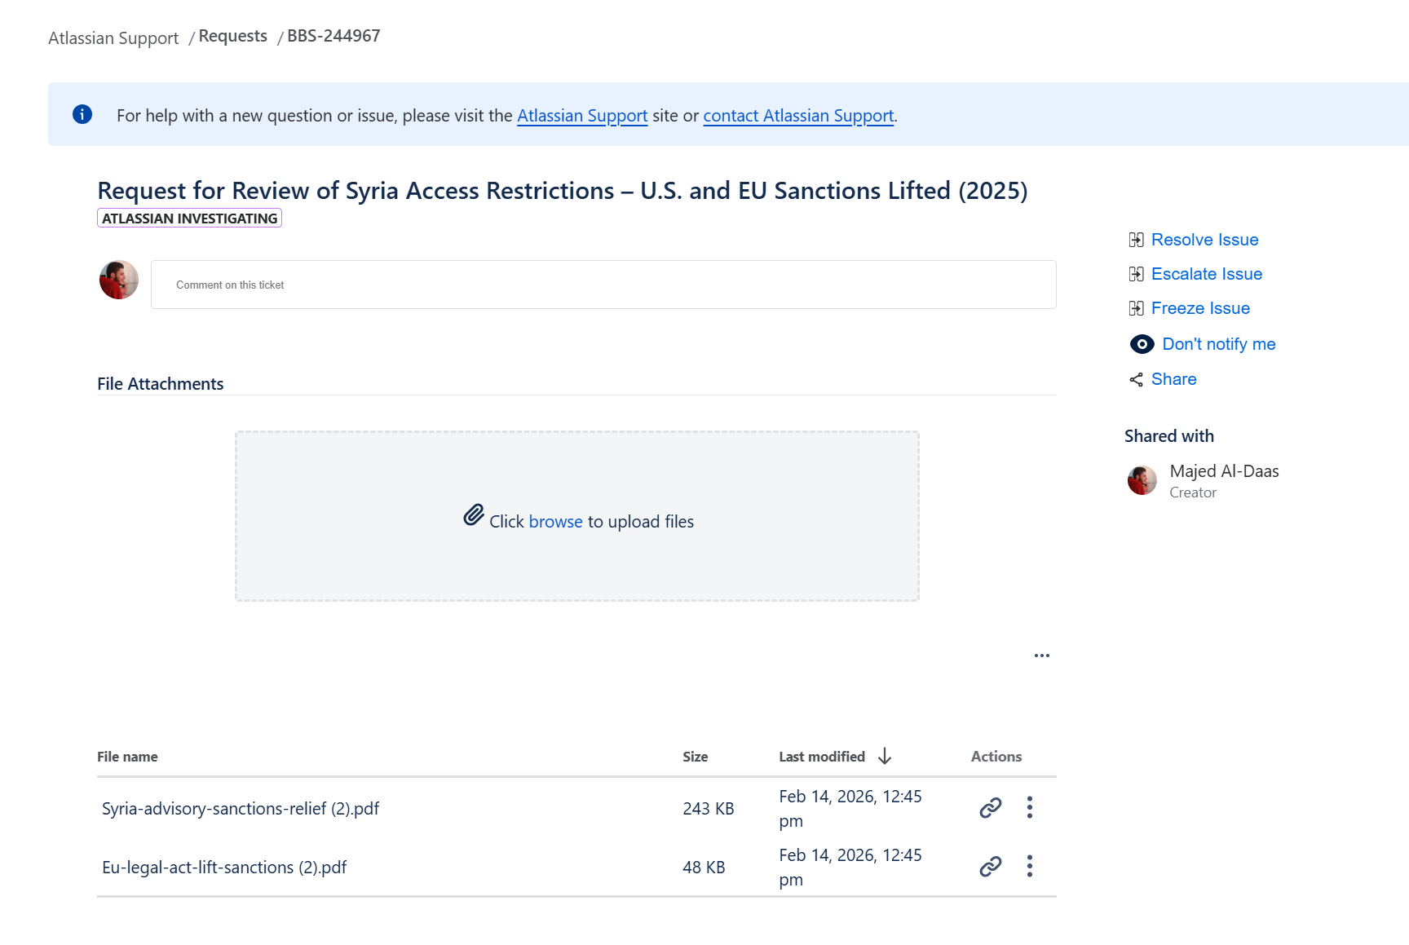The width and height of the screenshot is (1409, 945).
Task: Click the share icon in sidebar
Action: [1136, 380]
